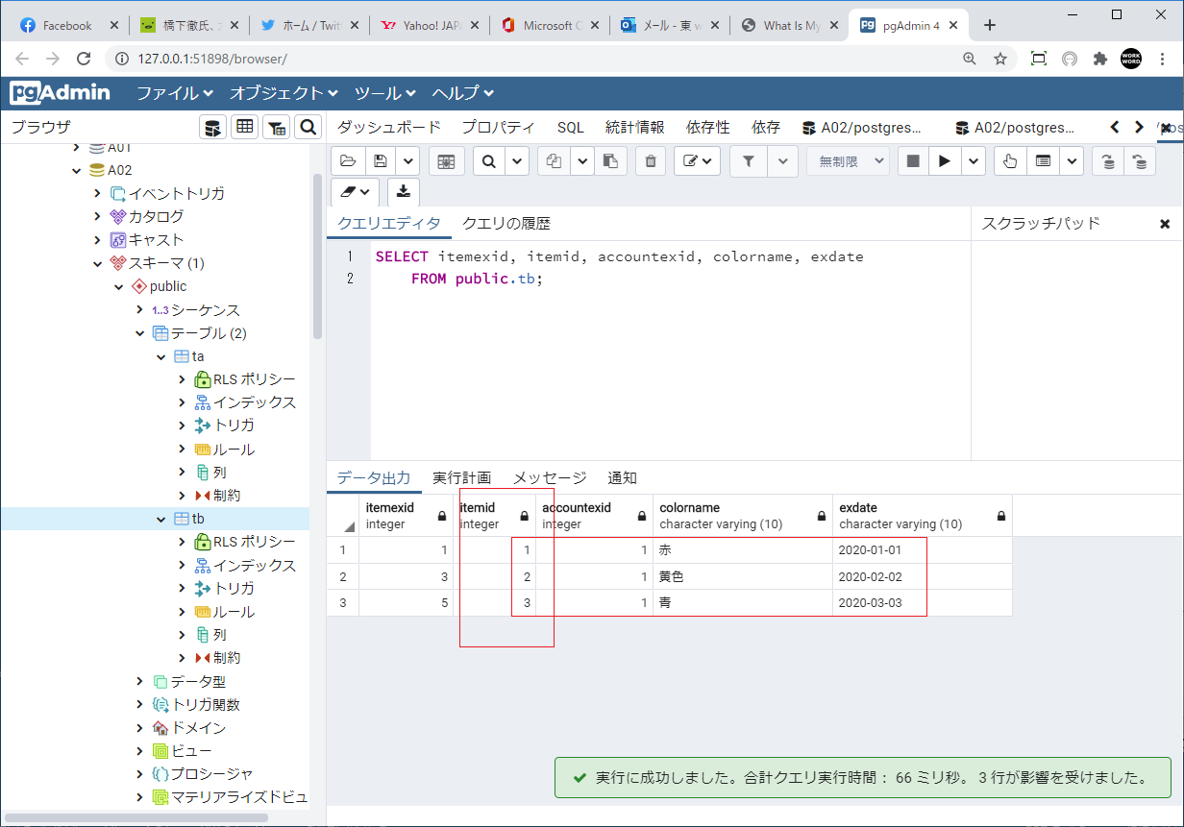Image resolution: width=1184 pixels, height=827 pixels.
Task: Open the 無制限 row limit dropdown
Action: click(x=848, y=161)
